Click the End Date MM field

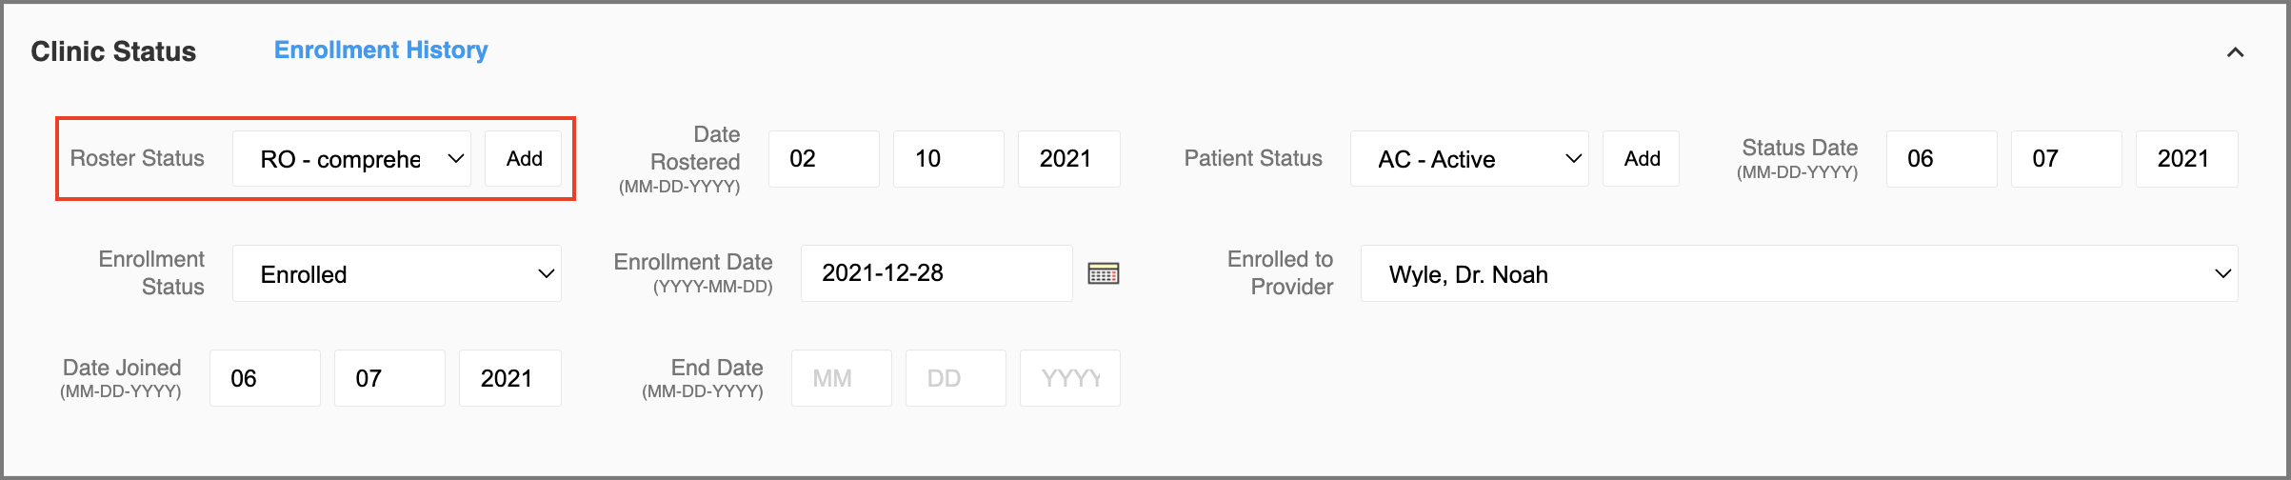[842, 378]
